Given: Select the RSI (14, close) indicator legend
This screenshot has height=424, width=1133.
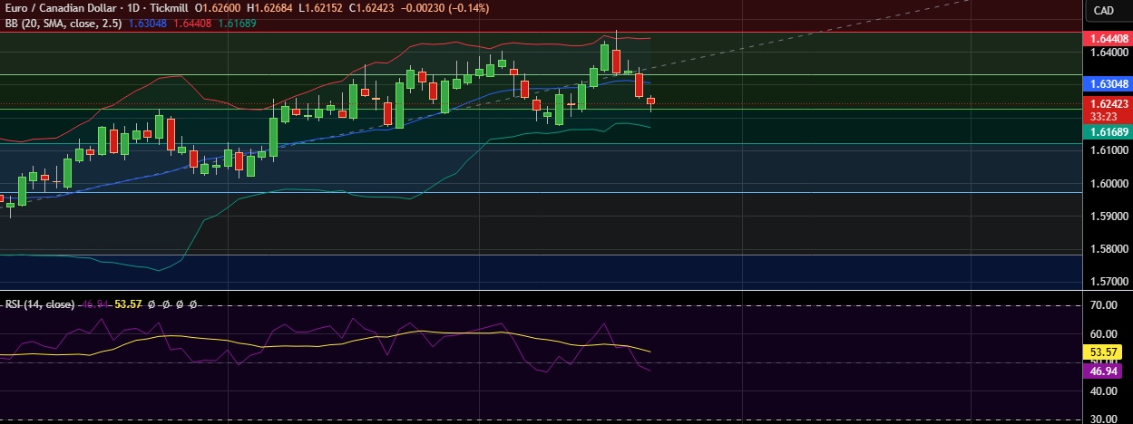Looking at the screenshot, I should (x=40, y=304).
